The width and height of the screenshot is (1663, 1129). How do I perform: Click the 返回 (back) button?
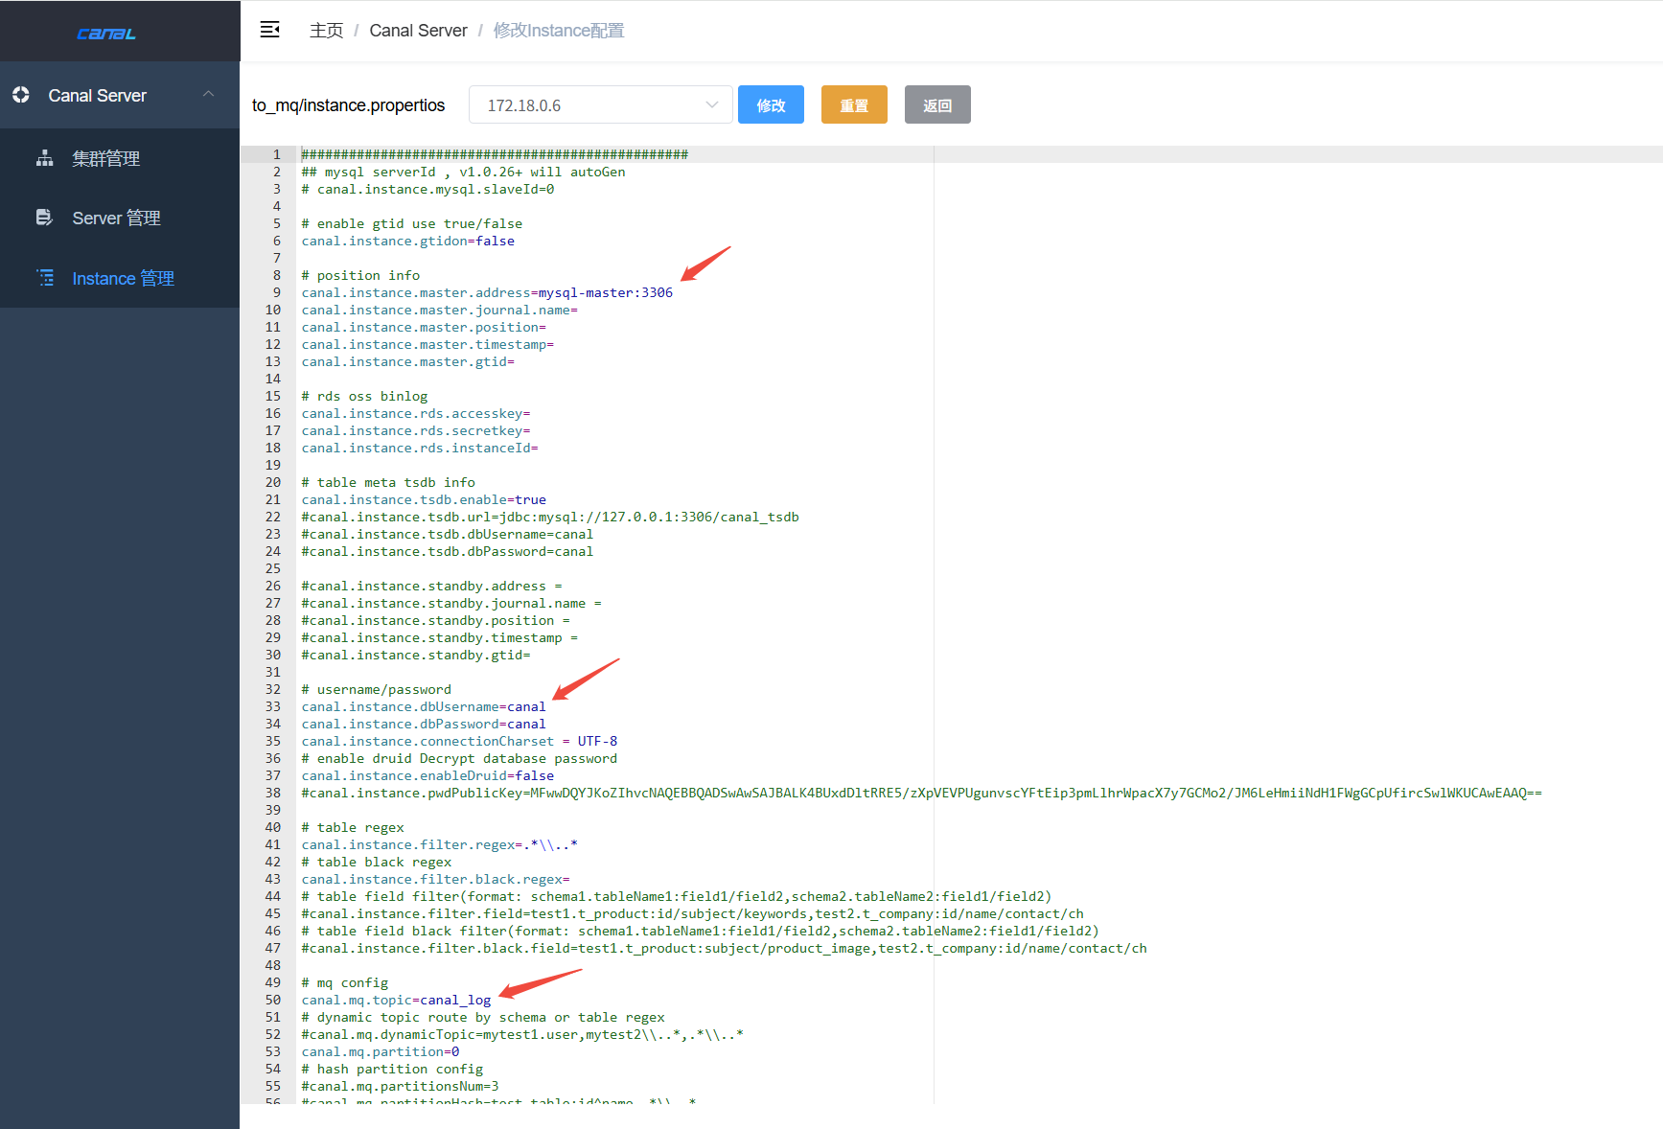coord(937,104)
